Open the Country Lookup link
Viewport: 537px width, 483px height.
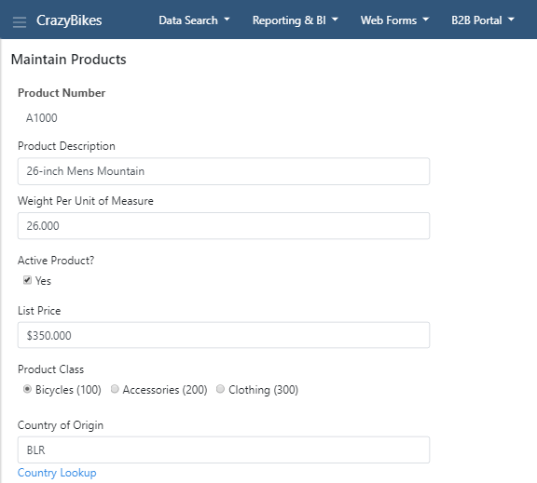click(x=57, y=473)
